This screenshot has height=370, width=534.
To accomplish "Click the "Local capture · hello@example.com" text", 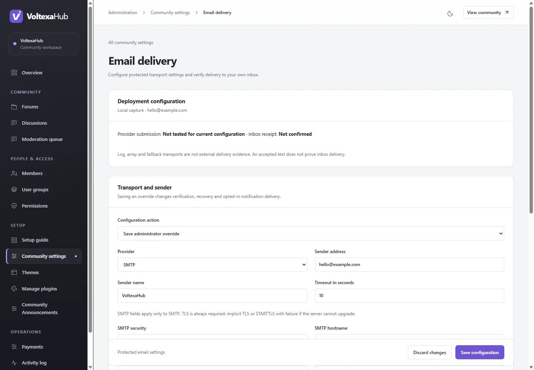I will point(152,110).
